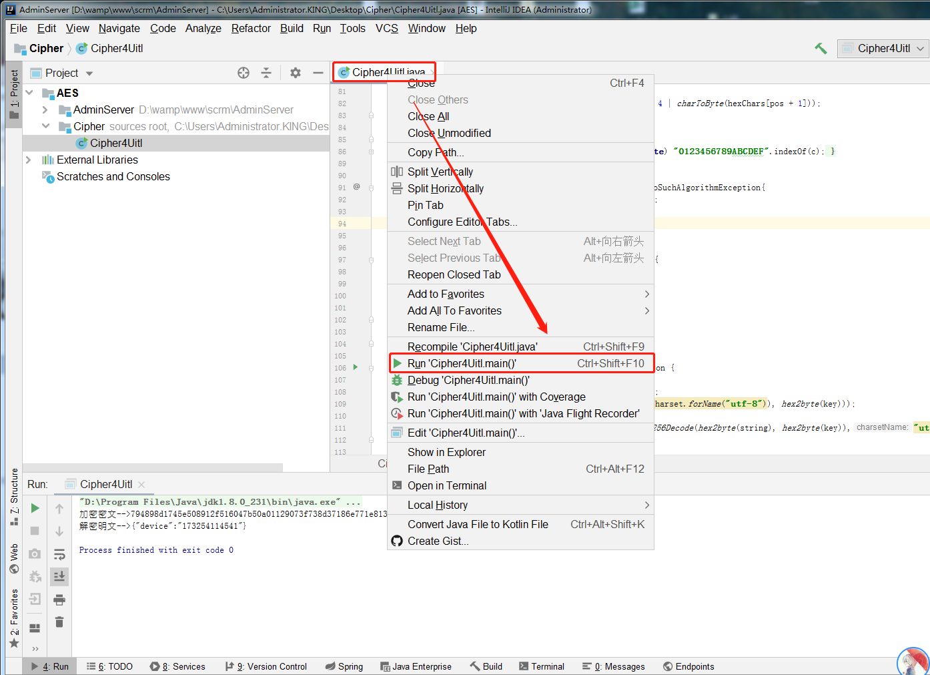Screen dimensions: 930x675
Task: Open the 2: Favorites side tool window
Action: pyautogui.click(x=13, y=618)
